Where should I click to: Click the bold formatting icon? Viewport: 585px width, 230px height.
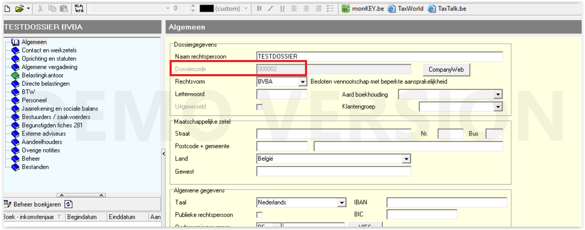(259, 8)
